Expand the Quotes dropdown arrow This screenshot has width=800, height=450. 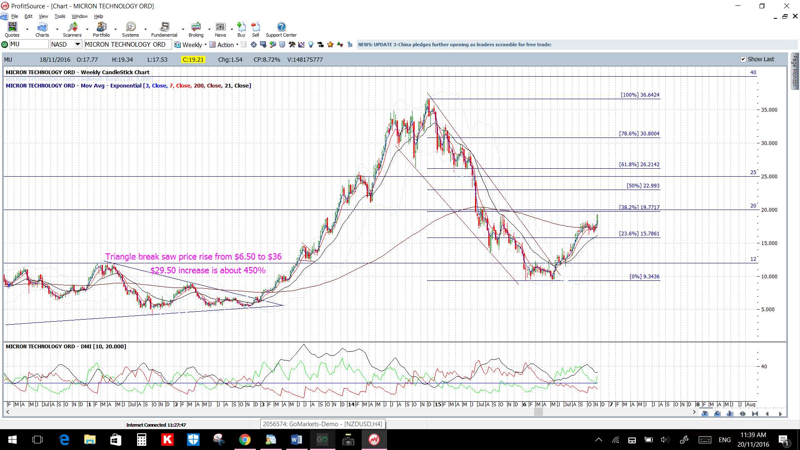tap(27, 29)
